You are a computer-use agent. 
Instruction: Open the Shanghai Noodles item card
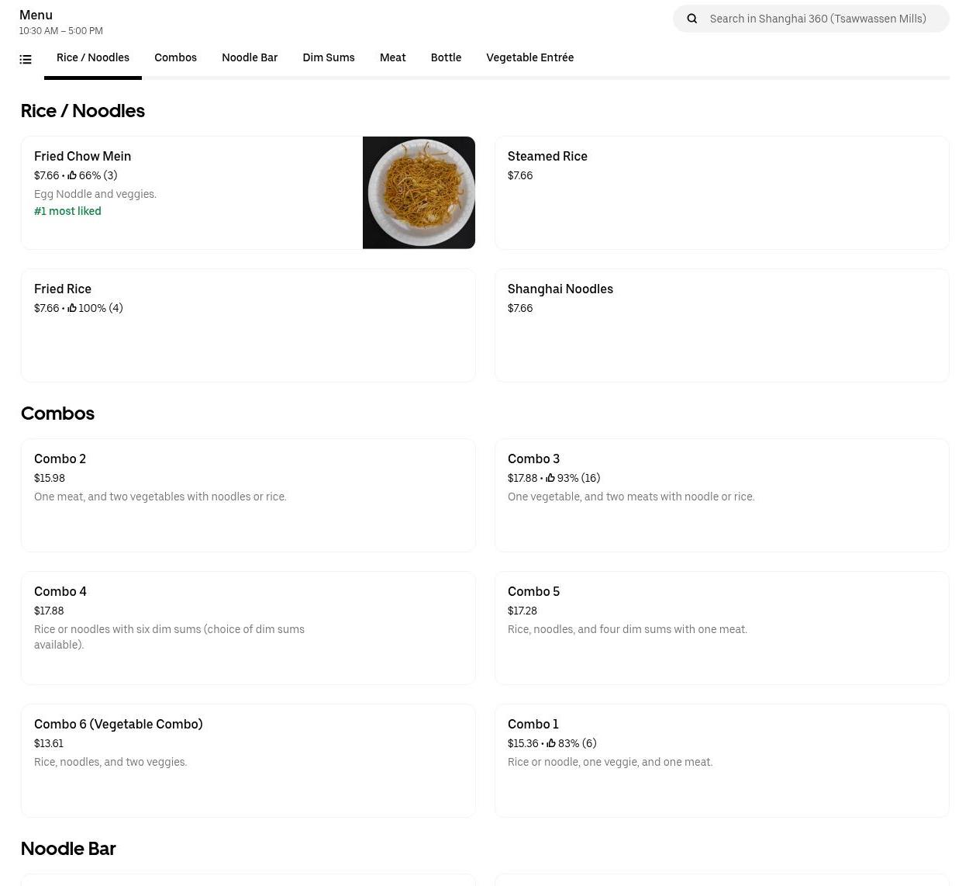[721, 325]
